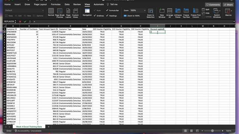
Task: Click Zoom to Selection
Action: [x=150, y=13]
